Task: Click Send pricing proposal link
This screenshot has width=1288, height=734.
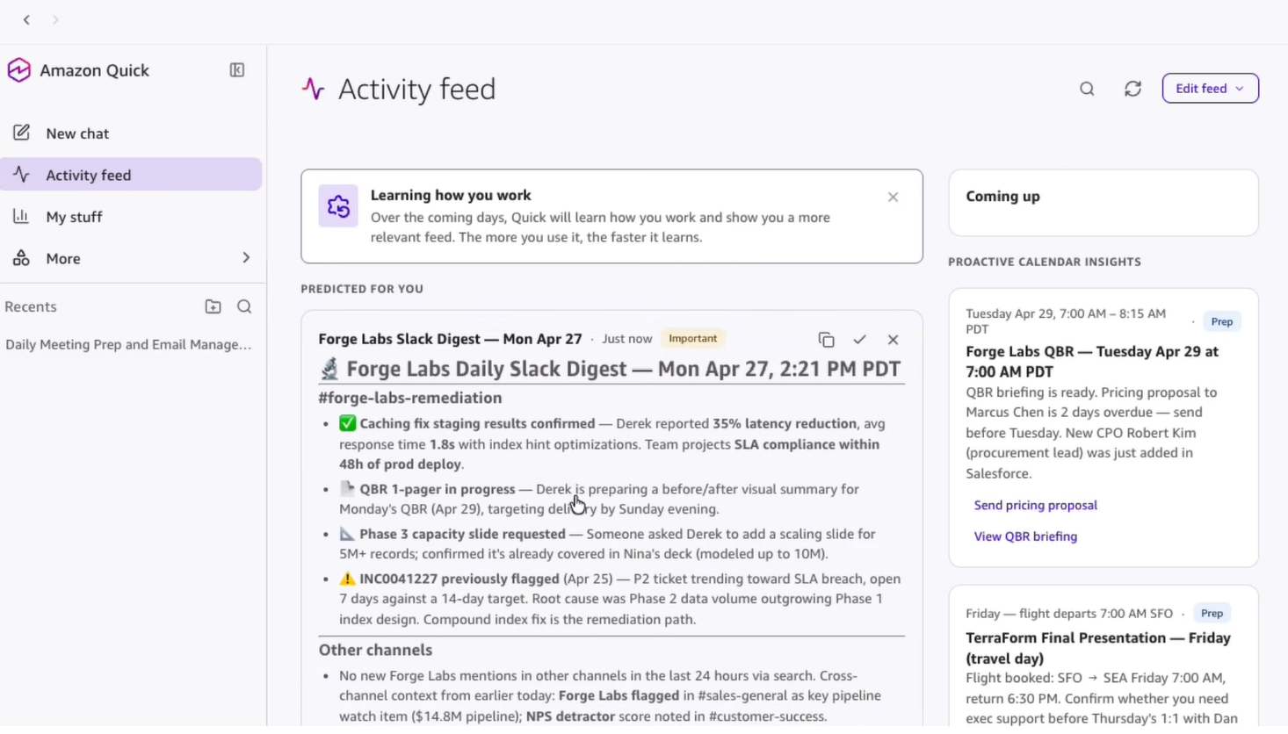Action: click(x=1035, y=505)
